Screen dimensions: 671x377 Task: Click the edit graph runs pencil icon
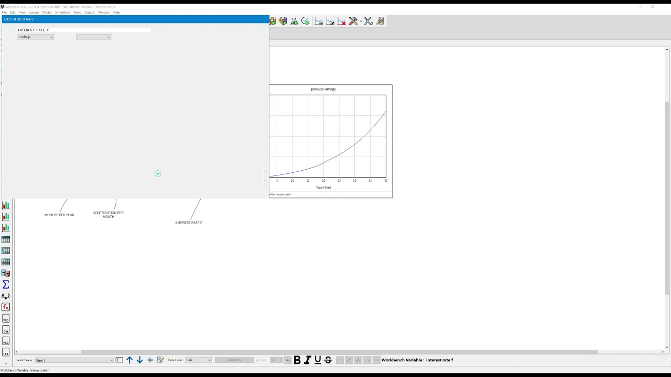click(330, 21)
